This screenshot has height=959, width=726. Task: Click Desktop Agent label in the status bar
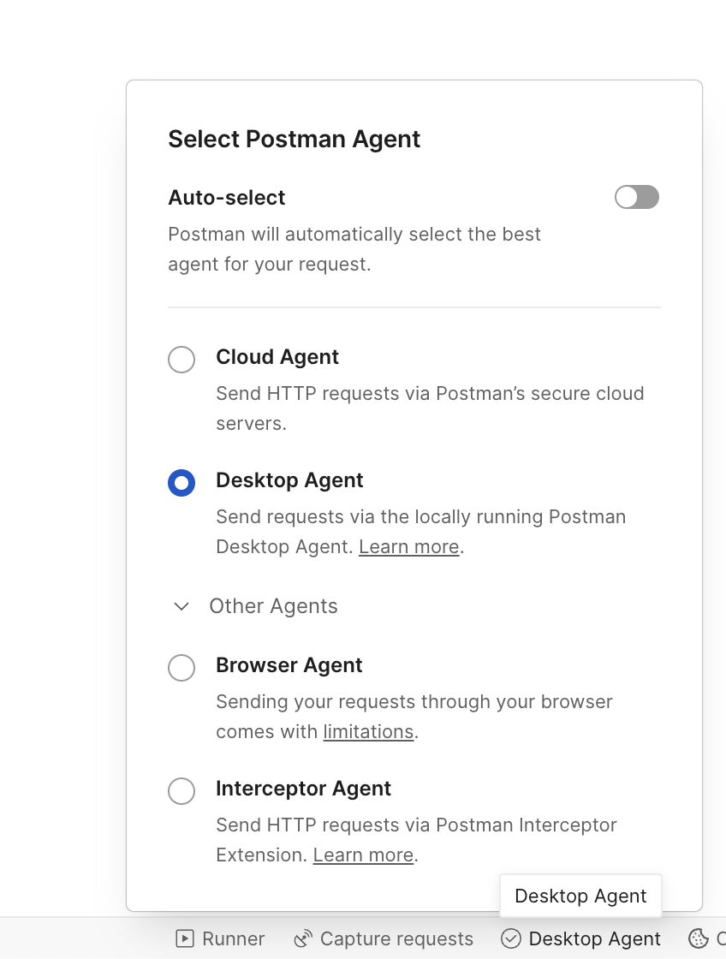(594, 939)
